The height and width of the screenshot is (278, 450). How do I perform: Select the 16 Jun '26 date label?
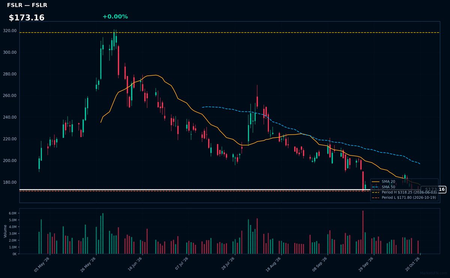(x=135, y=264)
